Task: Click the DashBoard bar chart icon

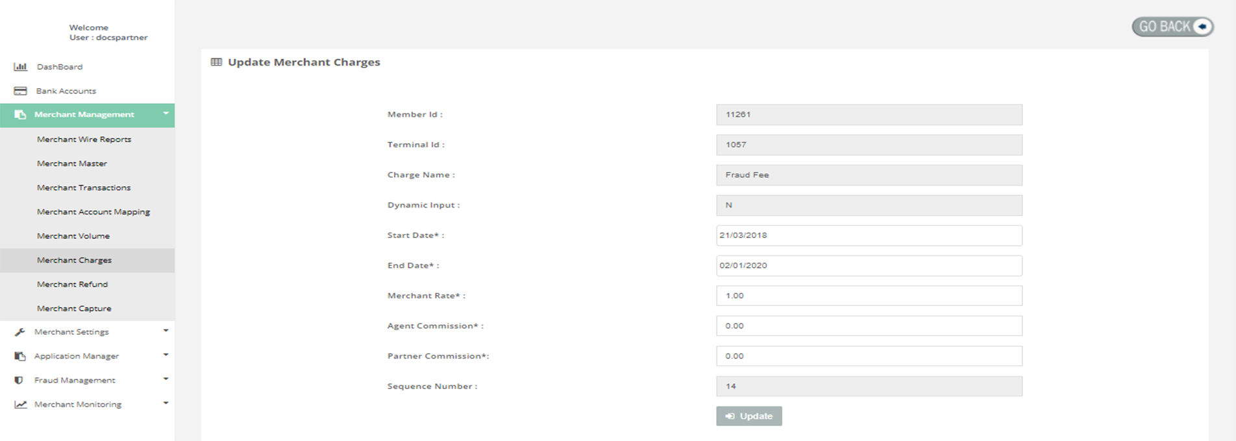Action: pyautogui.click(x=20, y=67)
